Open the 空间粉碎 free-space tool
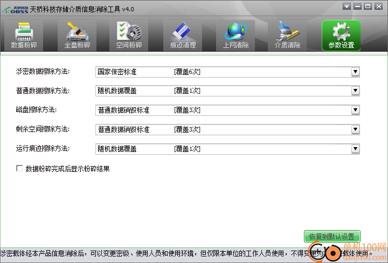This screenshot has width=388, height=263. coord(129,36)
